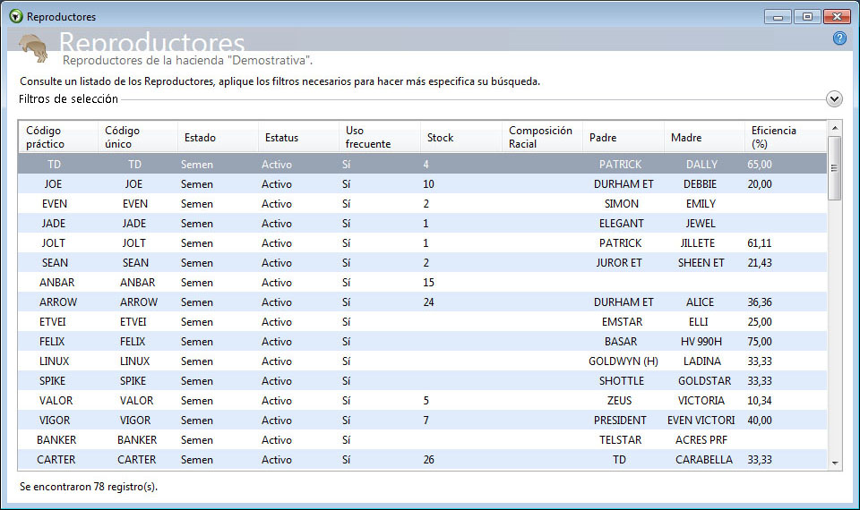Image resolution: width=860 pixels, height=510 pixels.
Task: Click the EMILY madre cell
Action: 701,204
